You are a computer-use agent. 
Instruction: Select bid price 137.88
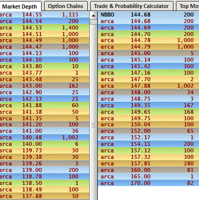point(32,196)
